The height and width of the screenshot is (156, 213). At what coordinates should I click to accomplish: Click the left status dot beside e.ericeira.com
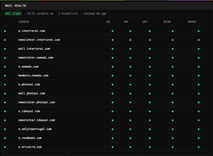[5, 147]
